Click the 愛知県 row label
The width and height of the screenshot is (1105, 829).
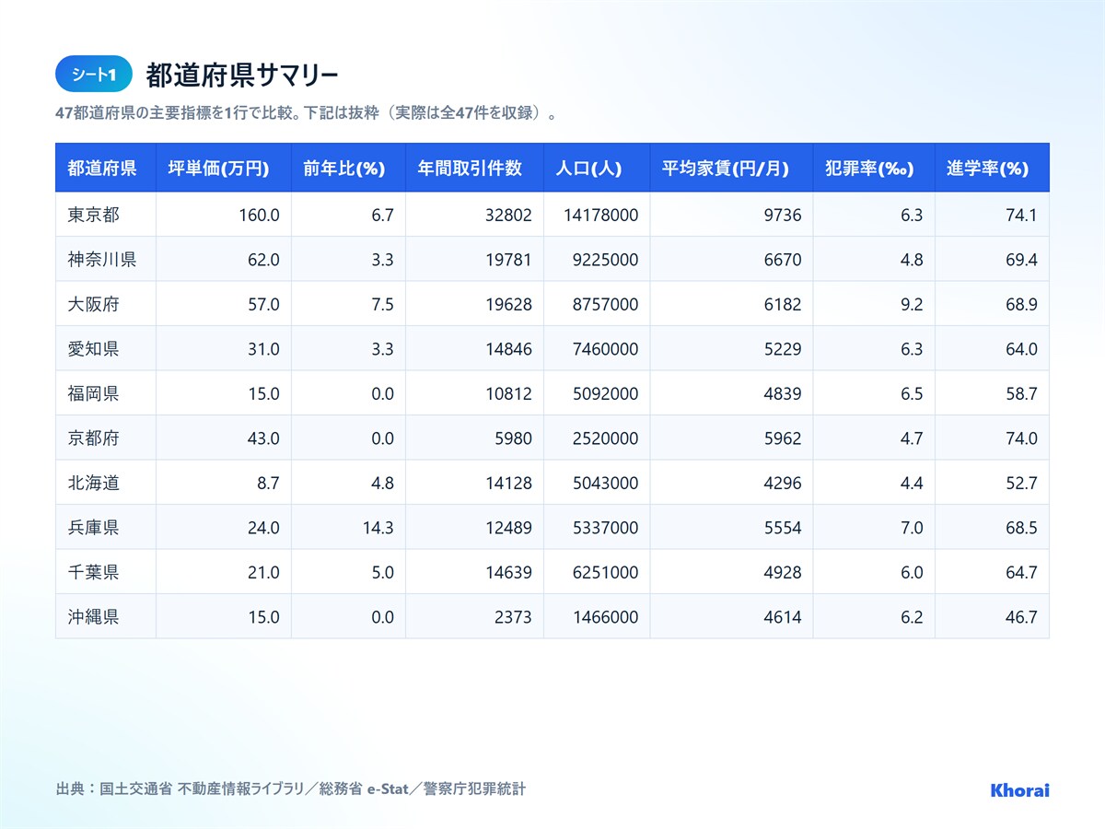click(x=93, y=349)
